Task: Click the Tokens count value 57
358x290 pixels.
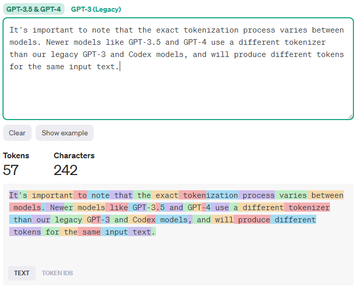Action: 11,170
